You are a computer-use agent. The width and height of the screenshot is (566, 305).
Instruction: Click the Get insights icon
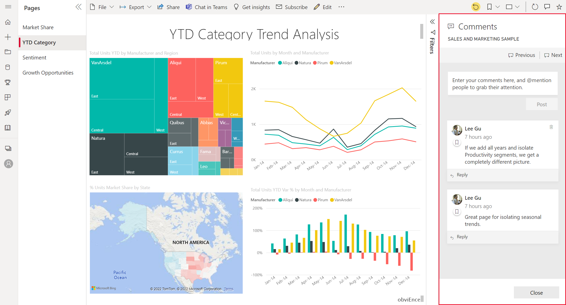pyautogui.click(x=236, y=7)
